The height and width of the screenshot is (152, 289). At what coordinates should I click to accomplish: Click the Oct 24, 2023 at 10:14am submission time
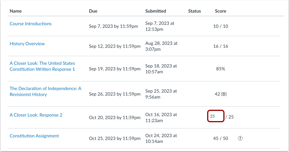click(161, 138)
